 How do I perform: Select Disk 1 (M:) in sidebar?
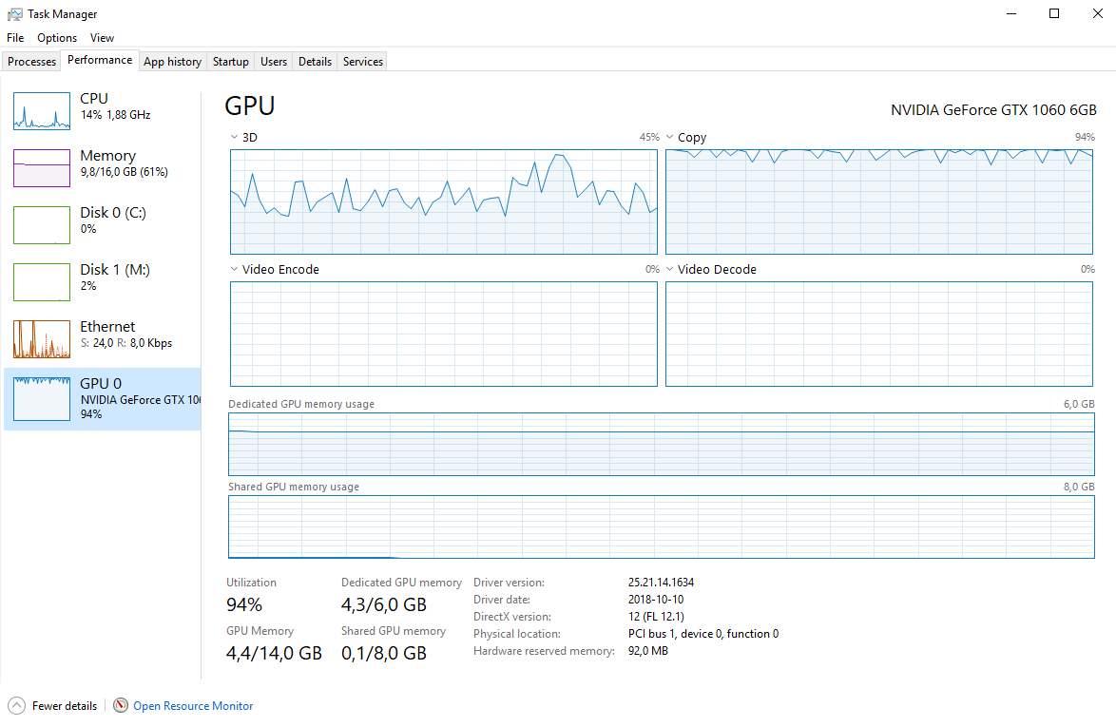tap(103, 281)
